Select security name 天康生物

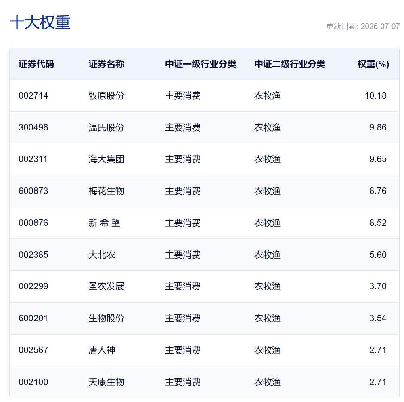pos(107,382)
